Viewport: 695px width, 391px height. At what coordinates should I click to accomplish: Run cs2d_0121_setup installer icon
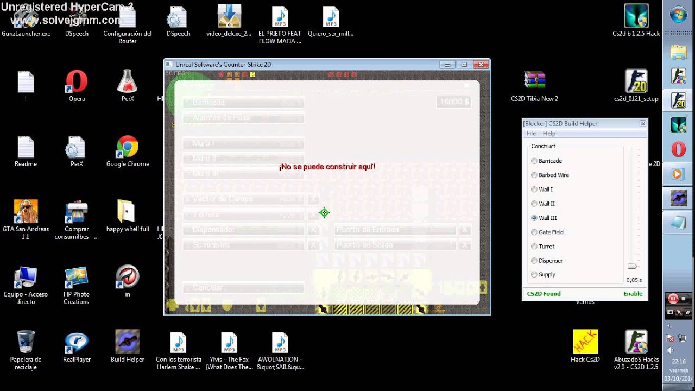point(636,87)
